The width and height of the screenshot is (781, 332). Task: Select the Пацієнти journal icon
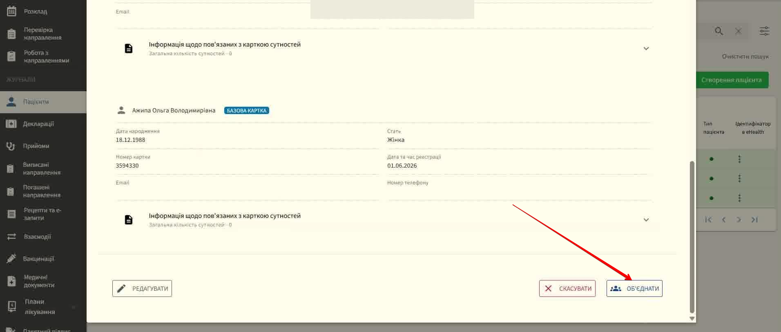click(11, 102)
